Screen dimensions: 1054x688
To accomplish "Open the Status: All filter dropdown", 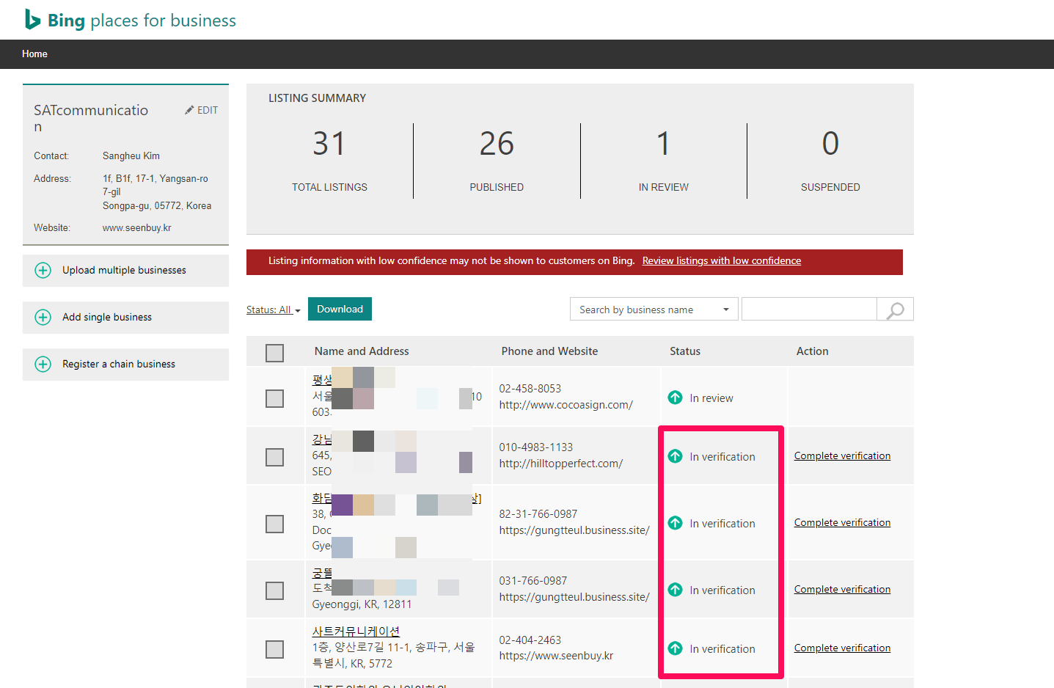I will pyautogui.click(x=273, y=310).
